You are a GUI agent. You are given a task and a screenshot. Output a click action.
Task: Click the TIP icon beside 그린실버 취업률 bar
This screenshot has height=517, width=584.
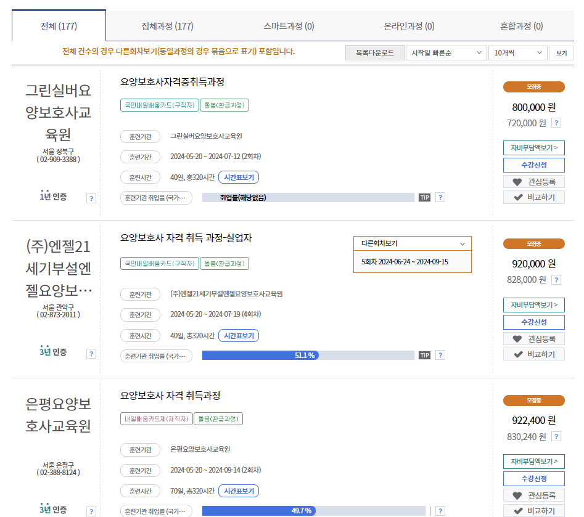click(x=424, y=197)
